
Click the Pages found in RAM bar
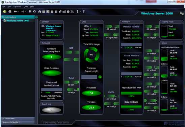(131, 93)
